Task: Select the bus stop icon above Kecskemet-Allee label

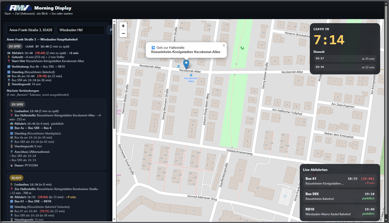Action: (x=191, y=75)
